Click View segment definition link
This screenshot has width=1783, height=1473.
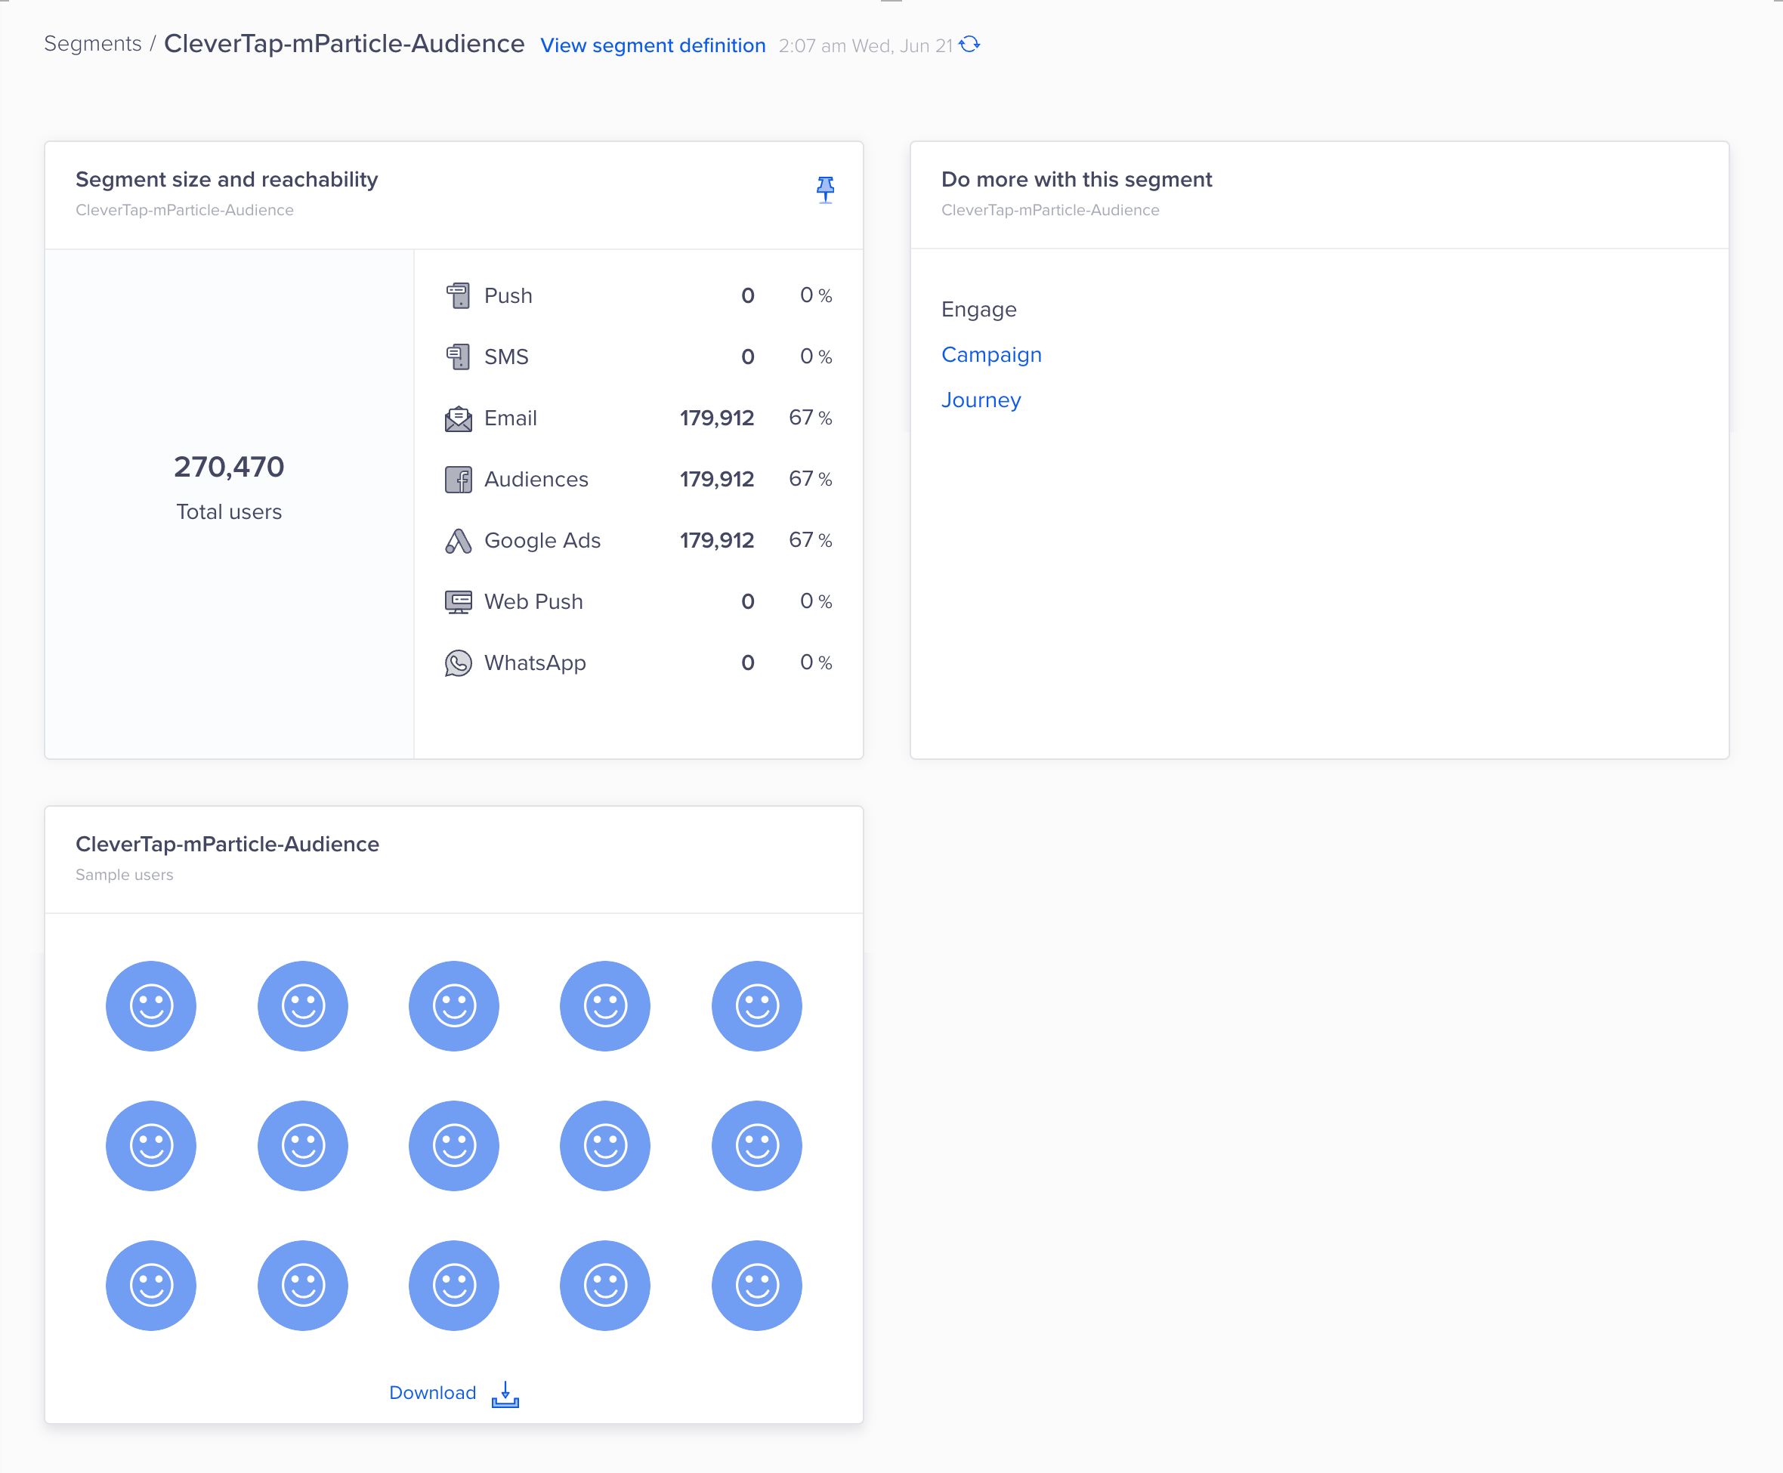point(651,45)
